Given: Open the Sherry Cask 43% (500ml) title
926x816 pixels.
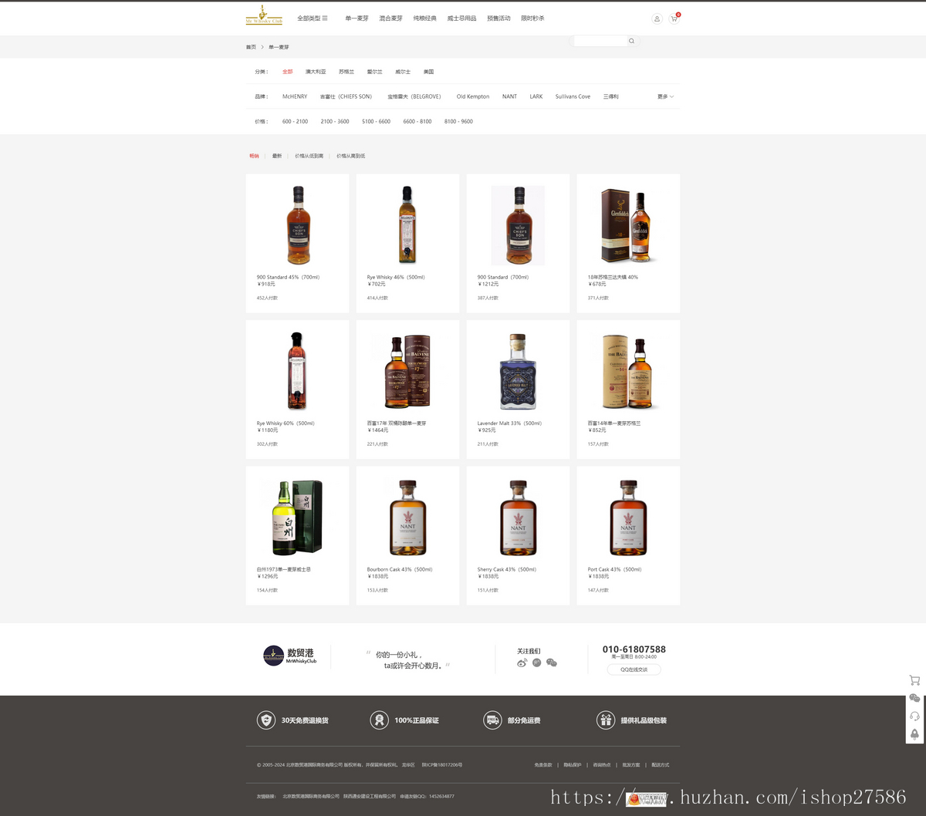Looking at the screenshot, I should 506,569.
